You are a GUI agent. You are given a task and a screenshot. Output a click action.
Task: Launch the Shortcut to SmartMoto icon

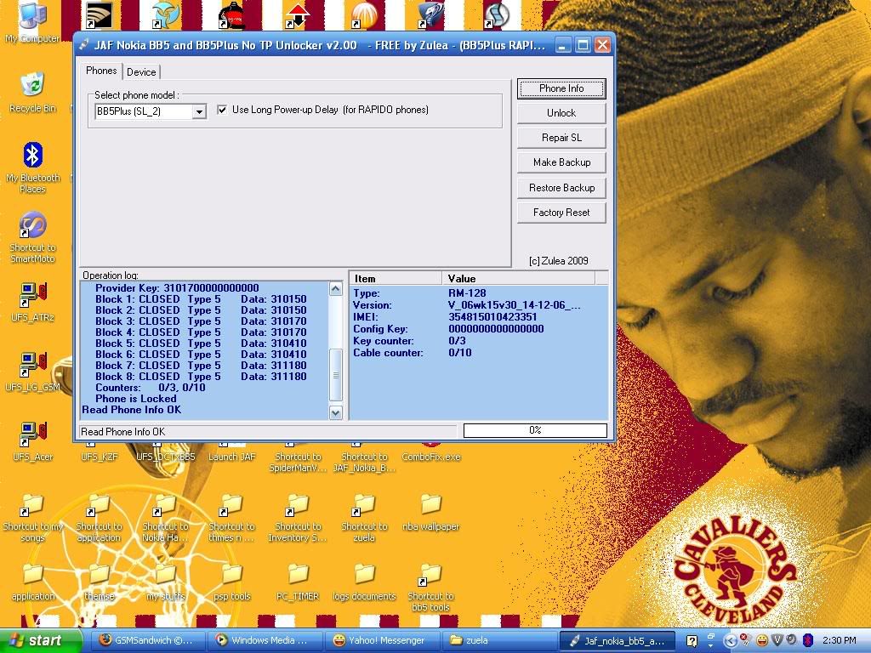(32, 226)
